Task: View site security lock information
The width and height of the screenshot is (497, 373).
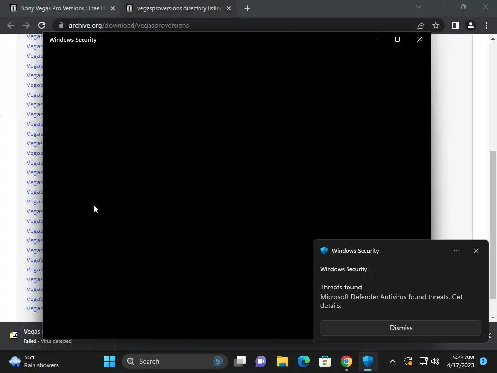Action: point(61,25)
